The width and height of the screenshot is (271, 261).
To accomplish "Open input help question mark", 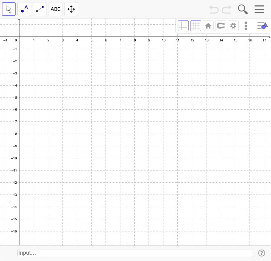I will click(262, 253).
